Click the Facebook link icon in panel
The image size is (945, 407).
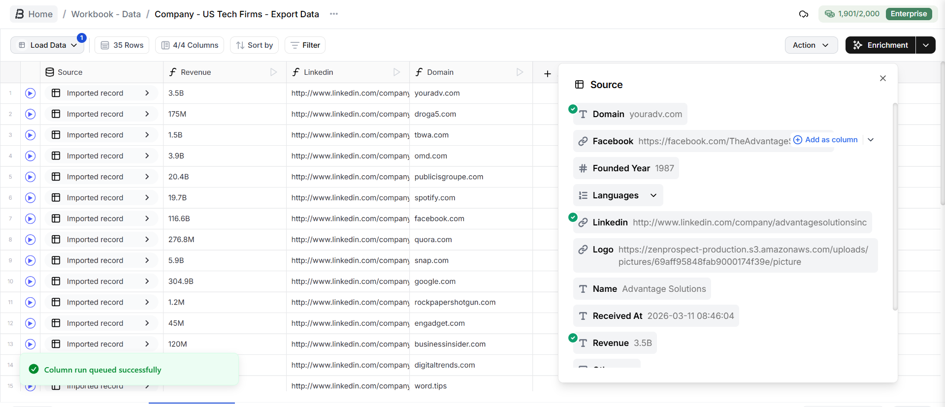click(x=583, y=141)
